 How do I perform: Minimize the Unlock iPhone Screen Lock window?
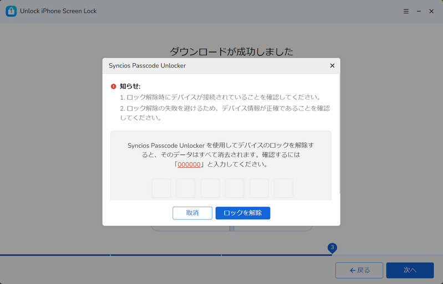point(419,11)
